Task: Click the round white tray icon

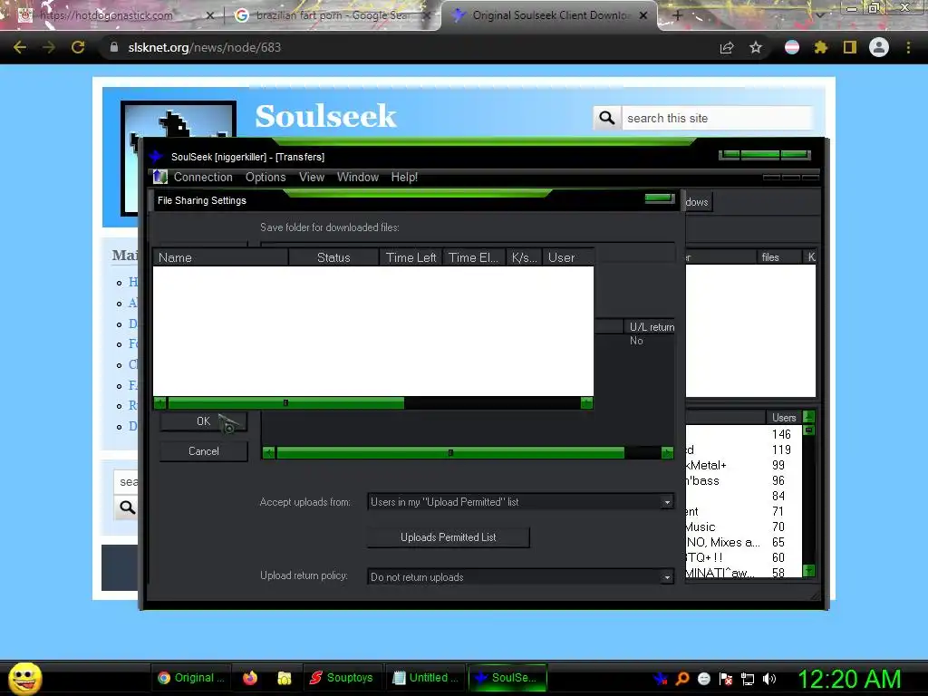Action: (703, 679)
